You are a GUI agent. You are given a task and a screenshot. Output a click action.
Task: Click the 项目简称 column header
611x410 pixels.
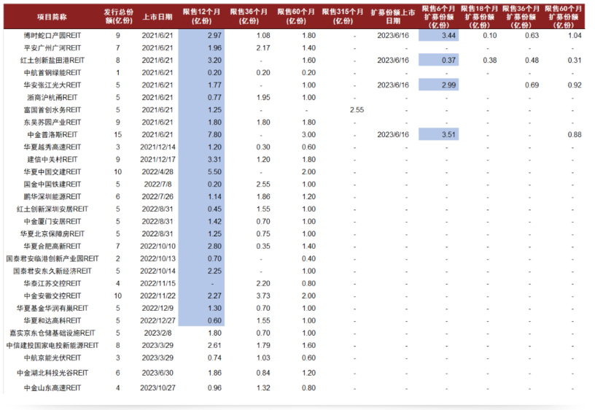(52, 17)
